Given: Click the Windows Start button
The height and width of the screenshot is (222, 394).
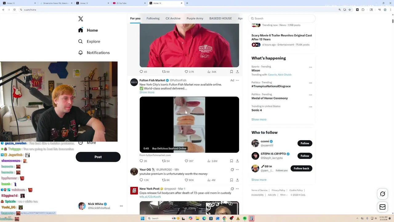Looking at the screenshot, I should pos(143,218).
